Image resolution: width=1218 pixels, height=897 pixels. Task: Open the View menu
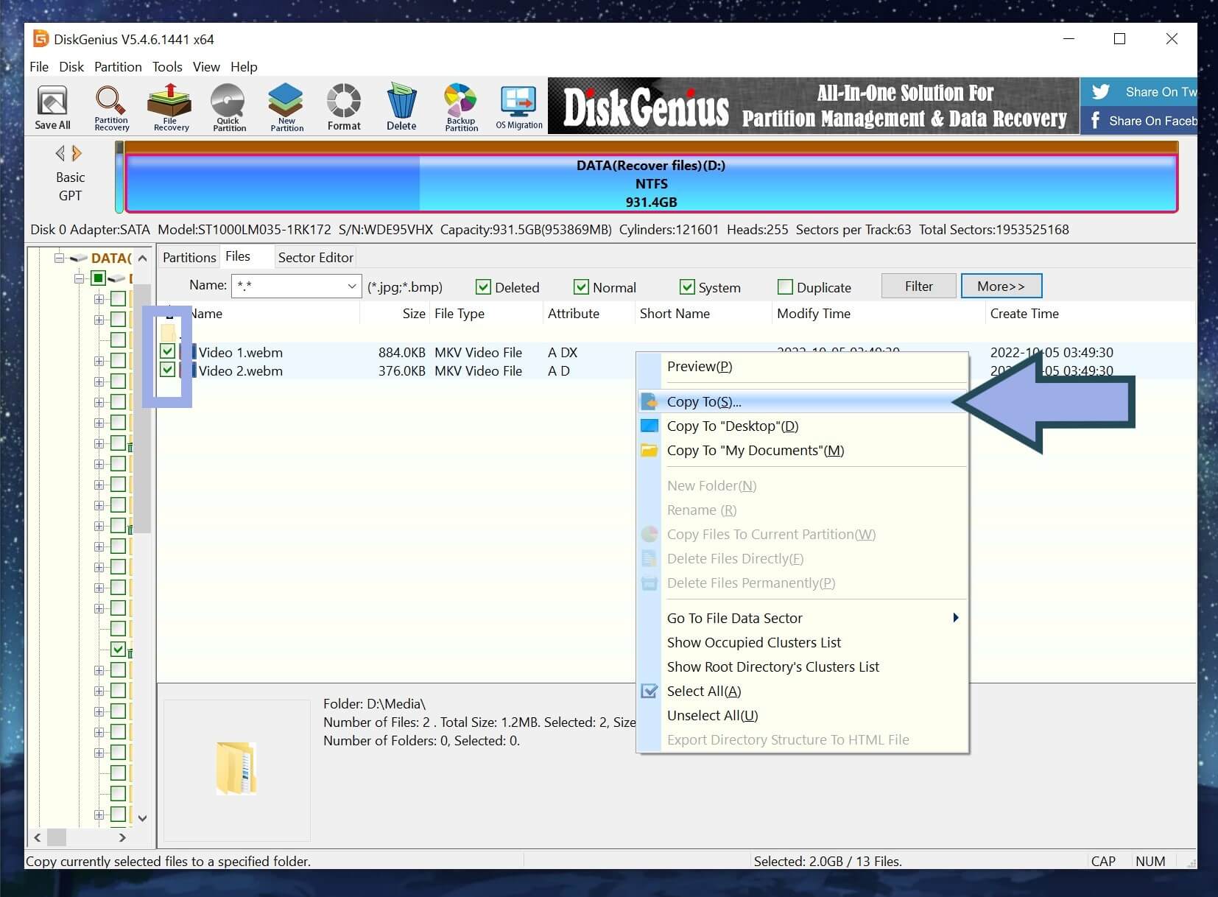pos(206,67)
